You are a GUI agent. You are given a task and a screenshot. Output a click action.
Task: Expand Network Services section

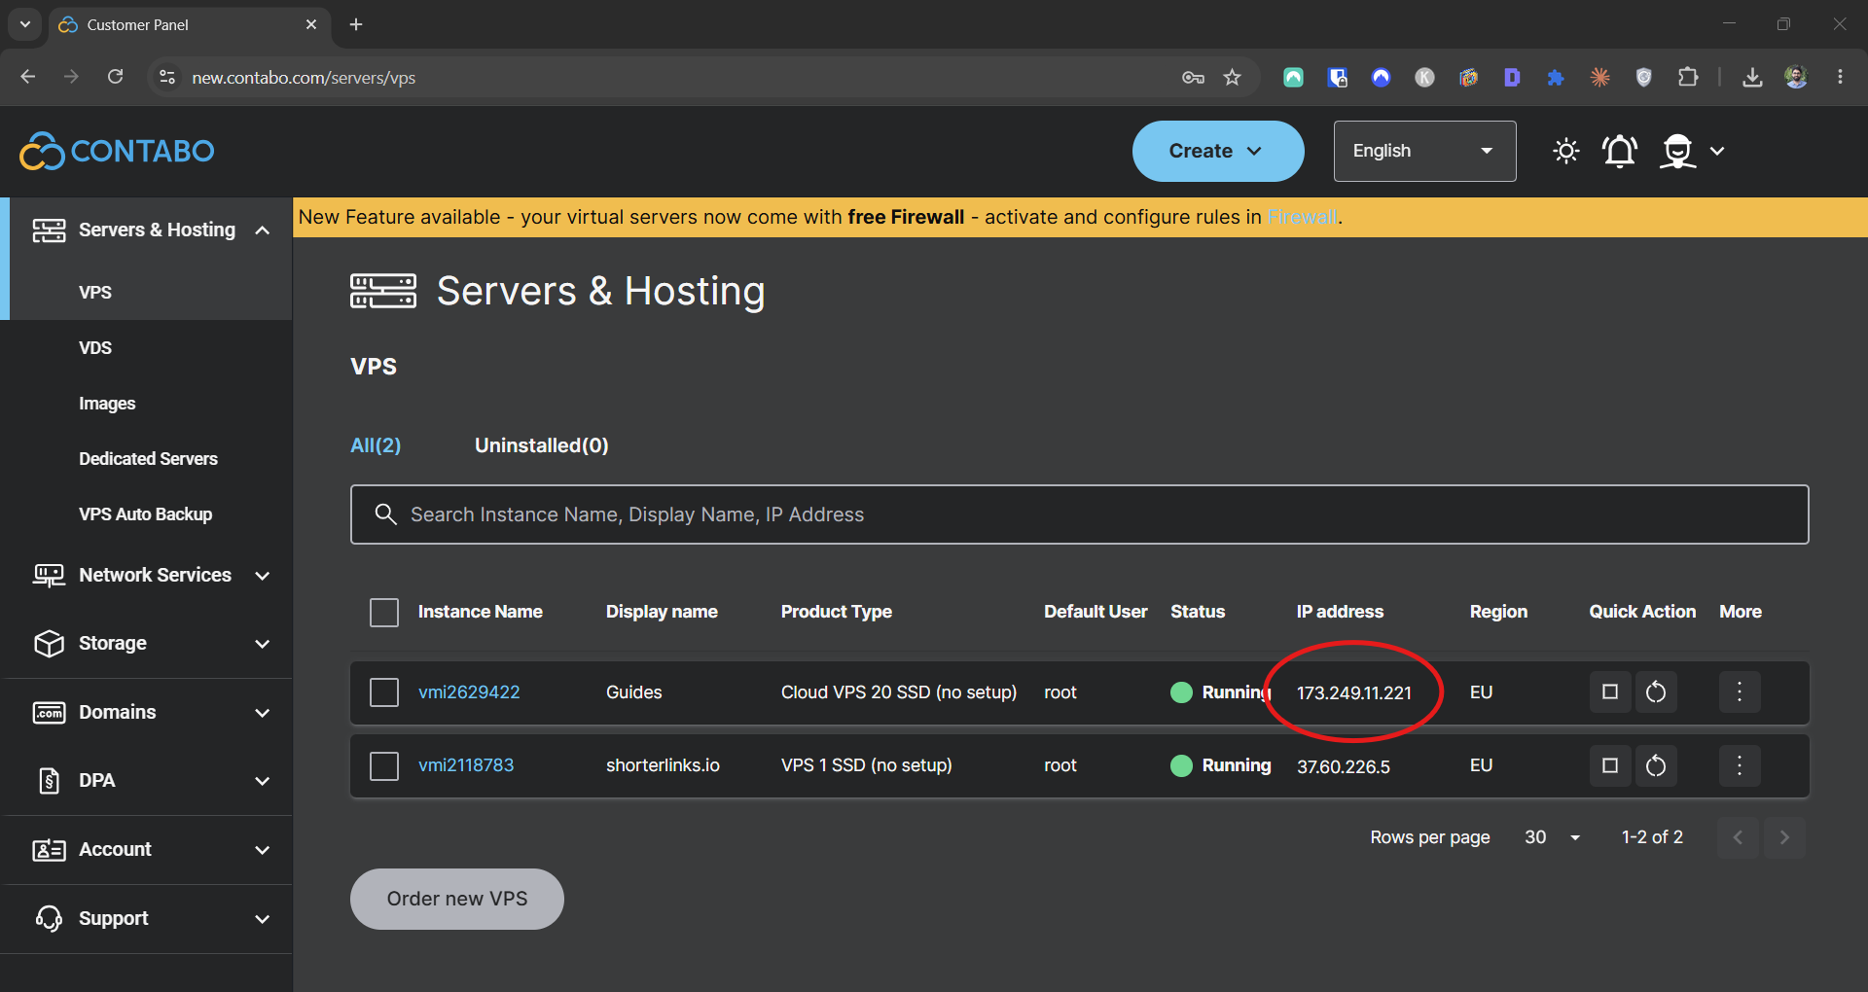(262, 576)
